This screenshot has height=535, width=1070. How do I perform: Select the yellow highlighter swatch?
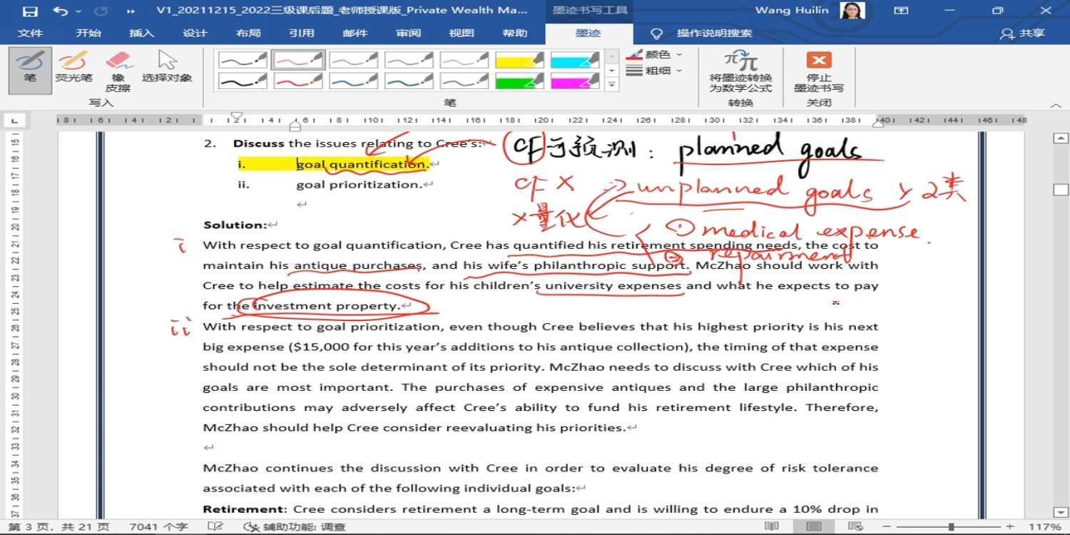coord(520,60)
